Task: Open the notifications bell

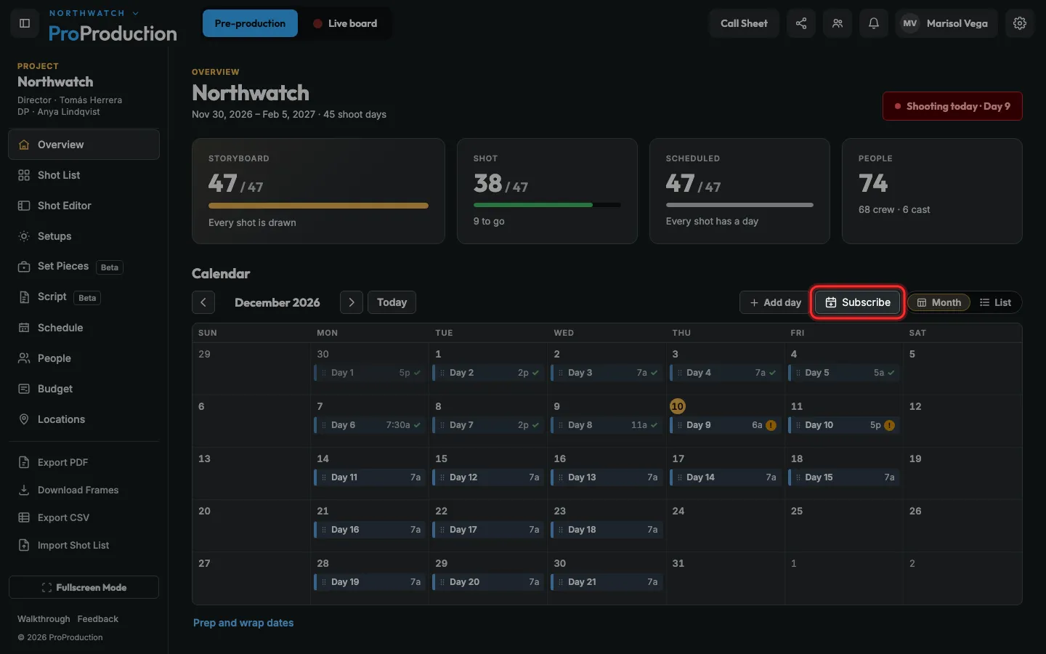Action: pyautogui.click(x=874, y=23)
